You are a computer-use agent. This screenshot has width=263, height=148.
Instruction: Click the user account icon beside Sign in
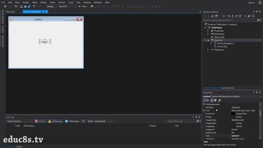click(x=260, y=2)
